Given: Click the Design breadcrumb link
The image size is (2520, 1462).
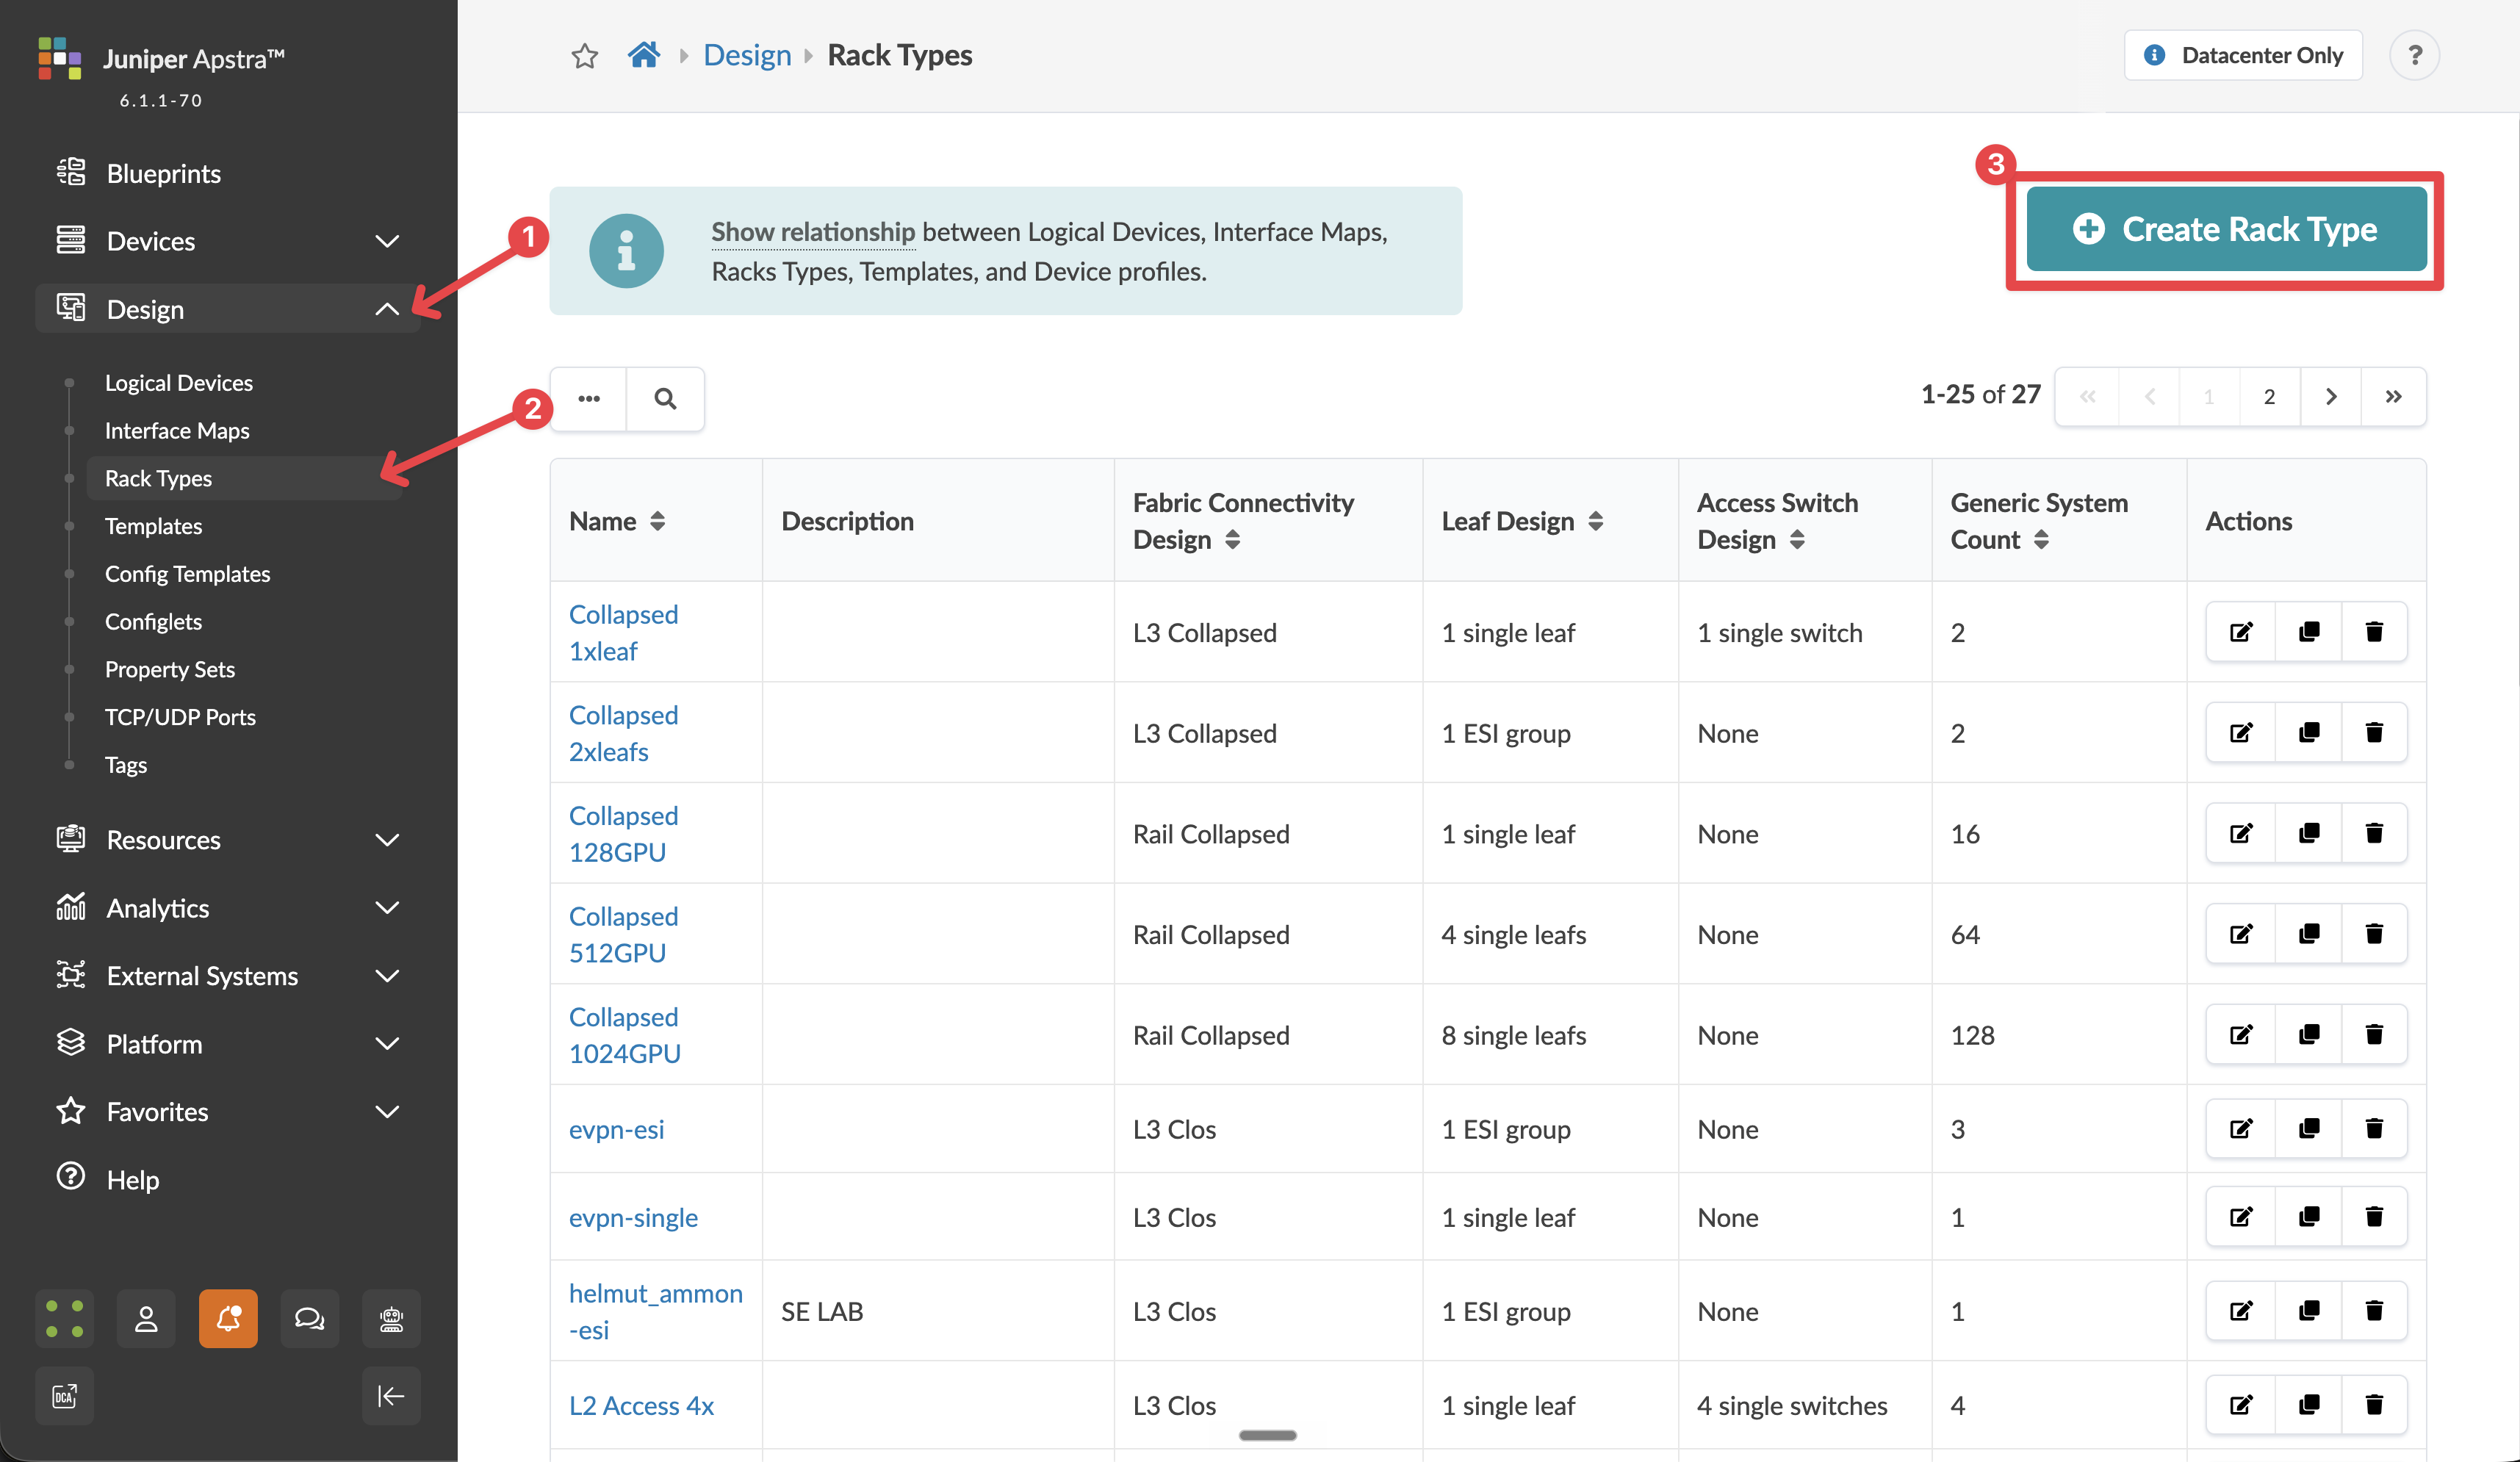Looking at the screenshot, I should (747, 55).
